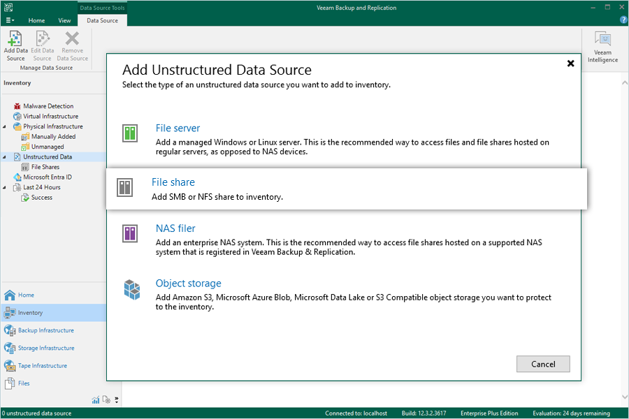
Task: Click 'Build: 12.3.2.3617' in status bar
Action: click(424, 413)
